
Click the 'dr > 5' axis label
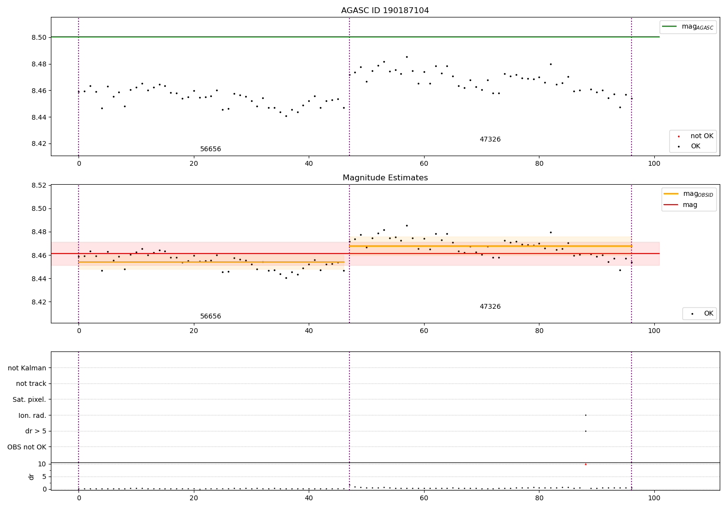(x=36, y=431)
